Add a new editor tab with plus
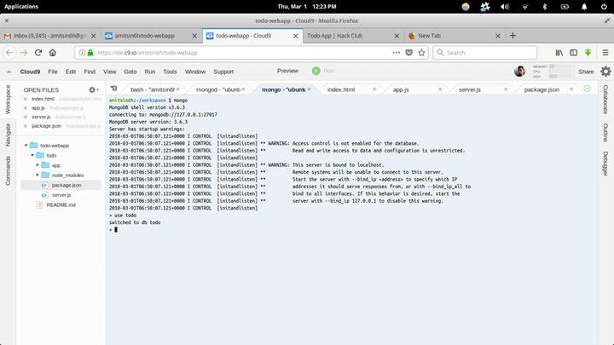The image size is (614, 345). [587, 89]
